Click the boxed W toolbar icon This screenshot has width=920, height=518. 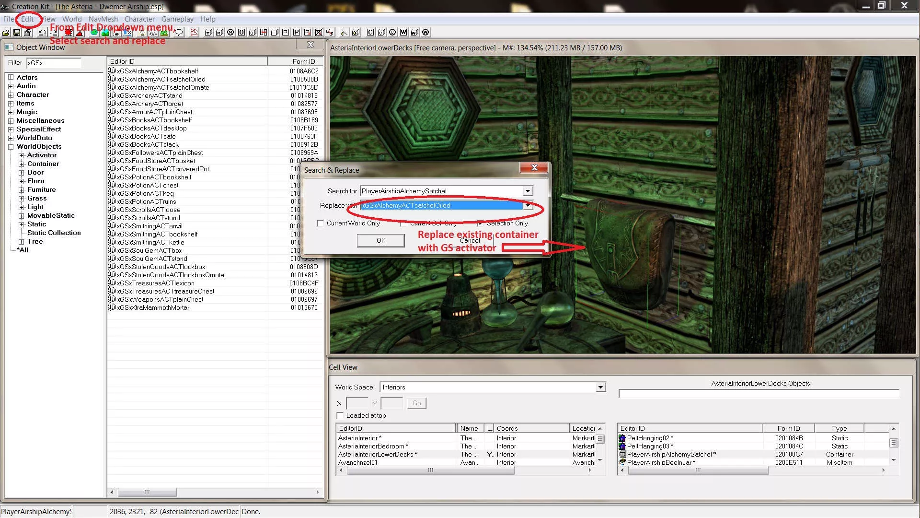click(403, 33)
